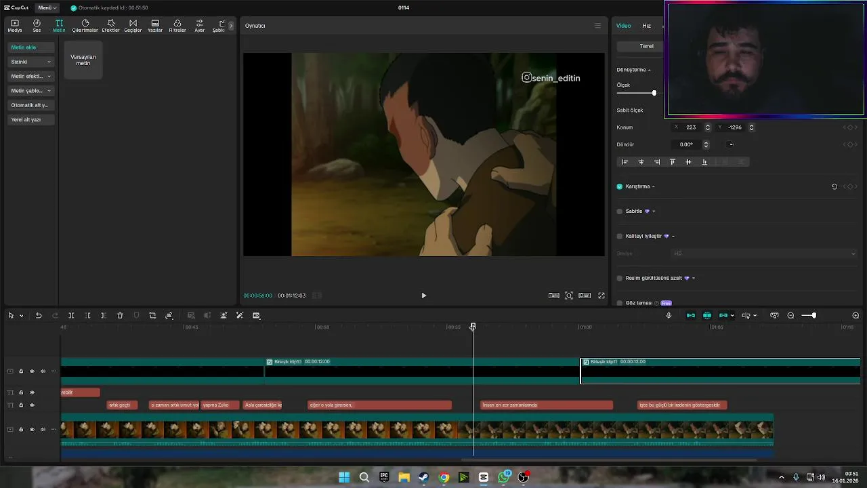Open the Efektler effects panel
The image size is (867, 488).
(110, 26)
